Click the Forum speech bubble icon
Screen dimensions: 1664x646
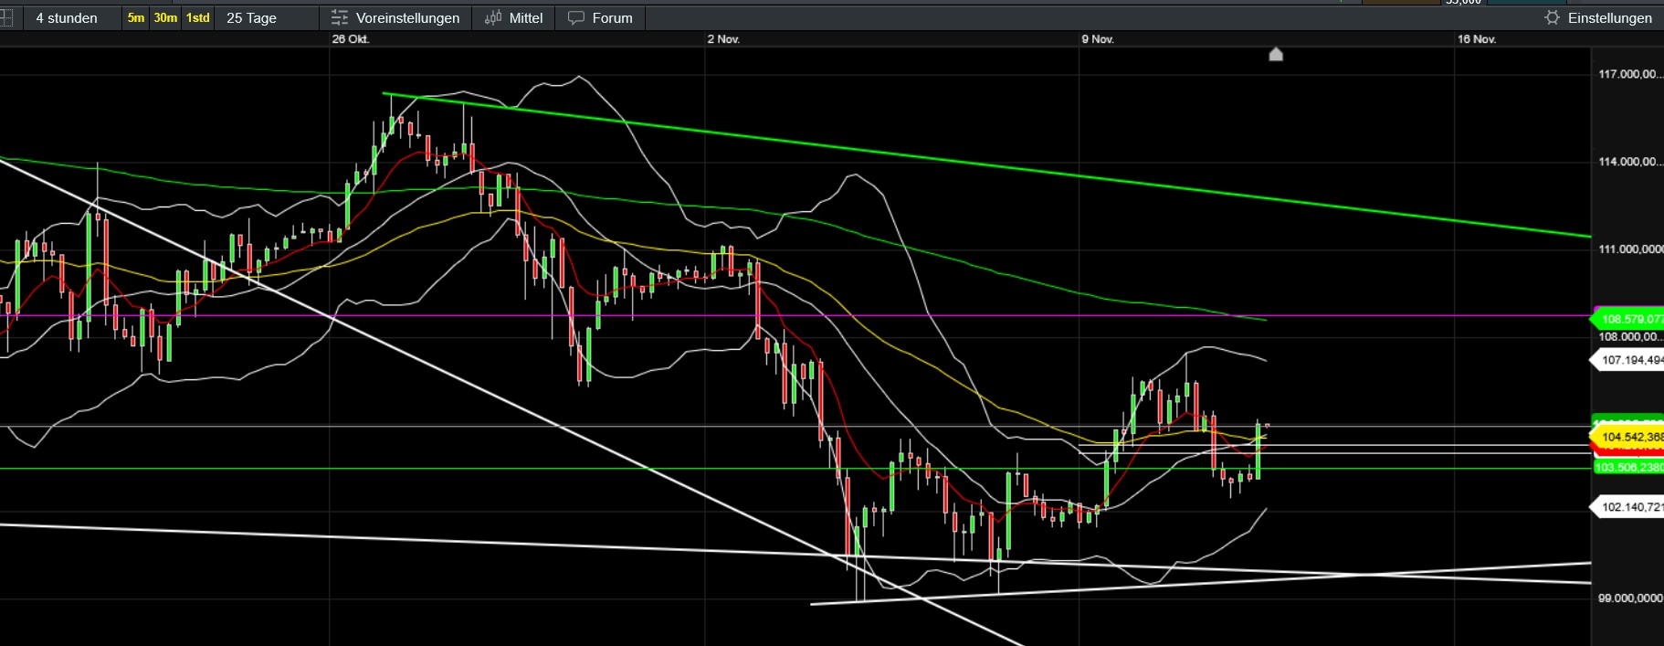pos(576,18)
